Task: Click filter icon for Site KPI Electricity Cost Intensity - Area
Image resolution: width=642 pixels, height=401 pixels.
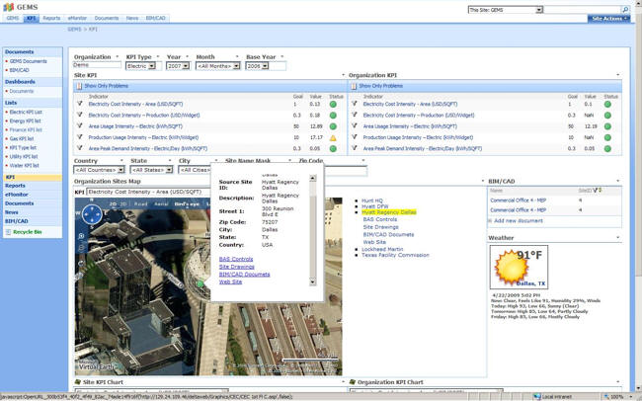Action: [80, 104]
